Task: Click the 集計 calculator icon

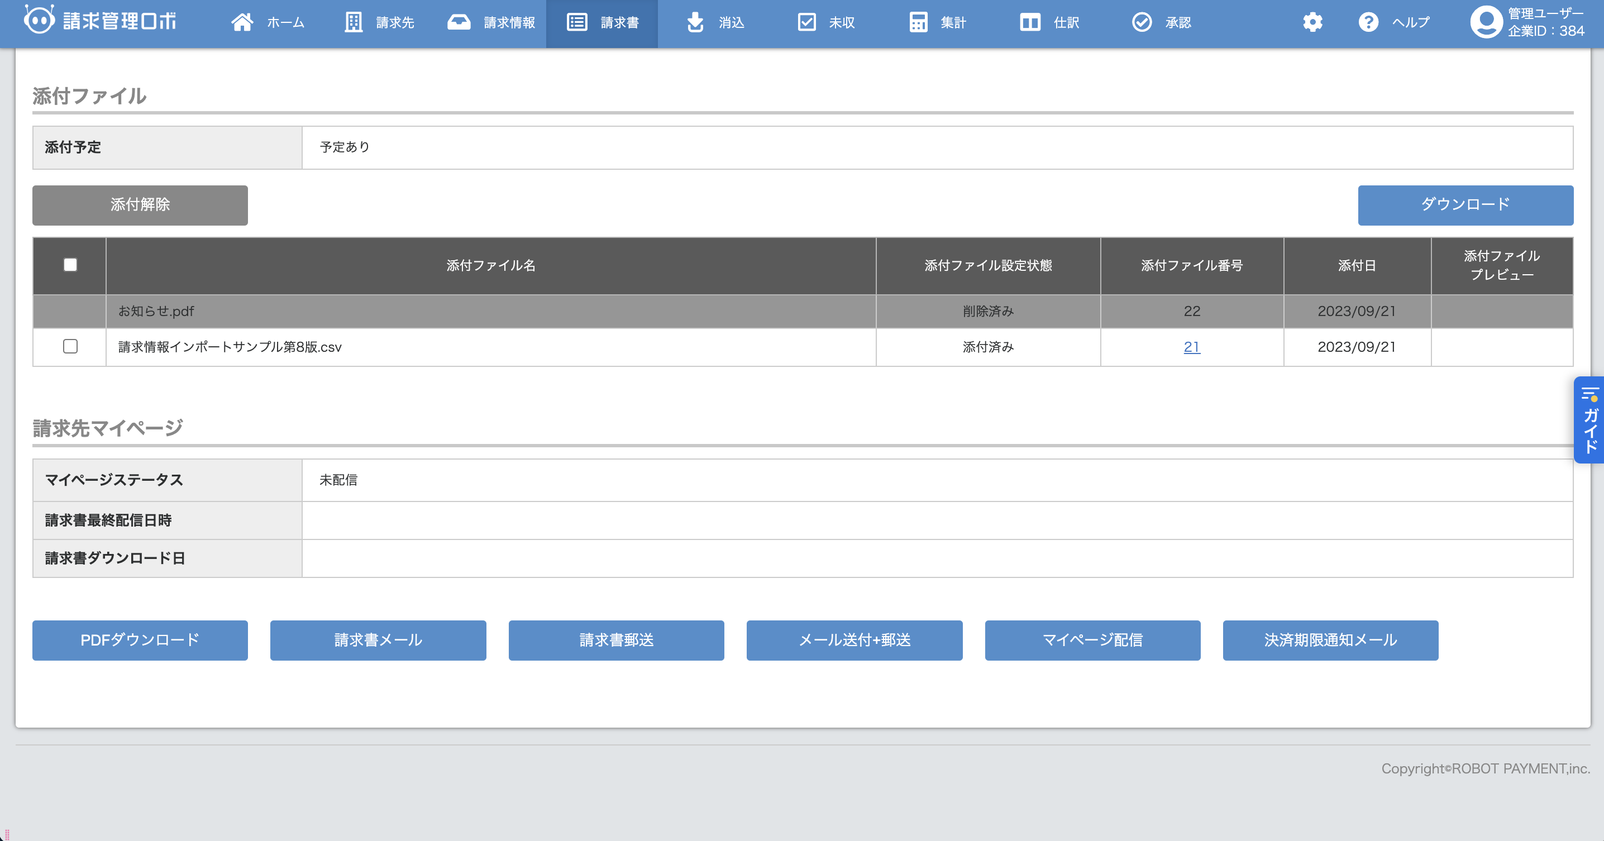Action: click(x=918, y=22)
